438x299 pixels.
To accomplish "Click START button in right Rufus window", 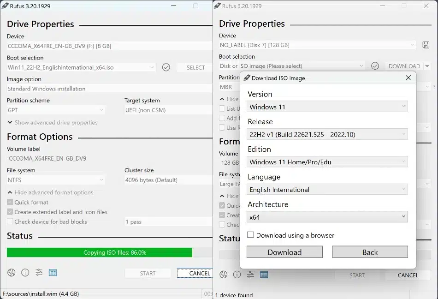I will (x=357, y=275).
